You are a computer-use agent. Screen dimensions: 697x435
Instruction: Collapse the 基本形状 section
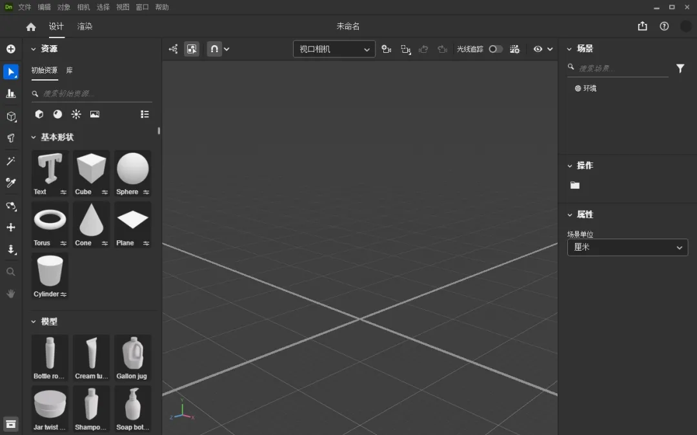click(34, 137)
